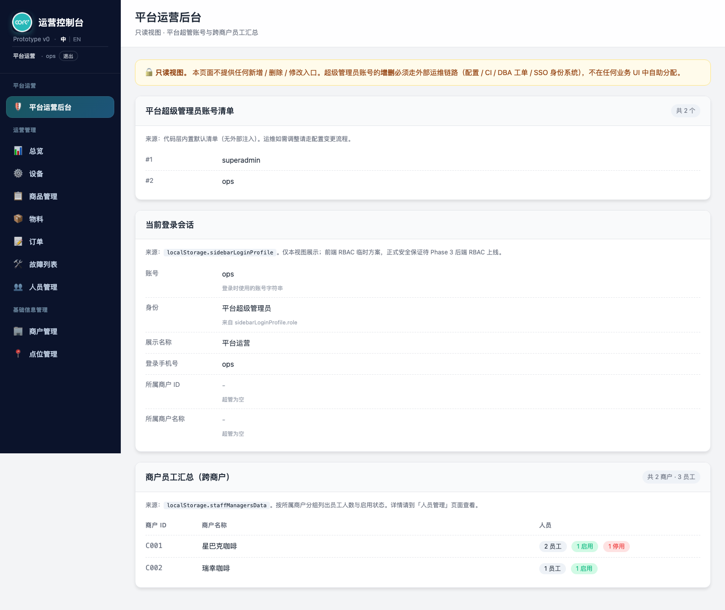The image size is (725, 610).
Task: Click the notepad icon for 订单
Action: (x=18, y=241)
